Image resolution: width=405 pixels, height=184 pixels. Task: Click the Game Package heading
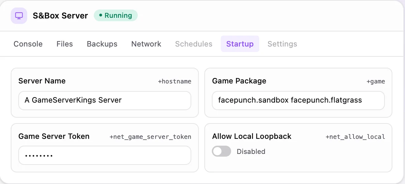click(239, 81)
